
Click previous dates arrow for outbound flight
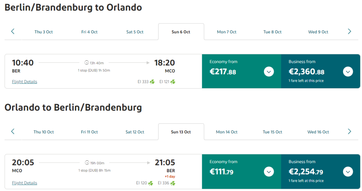coord(13,32)
